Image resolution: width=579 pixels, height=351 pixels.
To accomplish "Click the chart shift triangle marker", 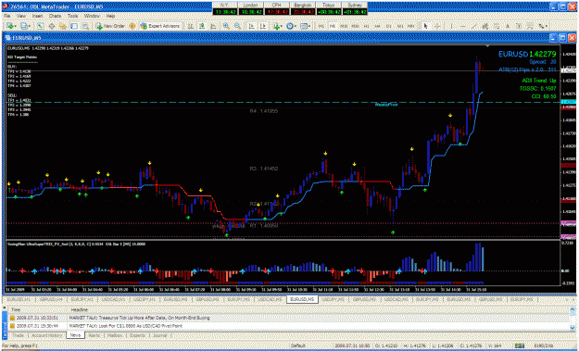I will (488, 45).
